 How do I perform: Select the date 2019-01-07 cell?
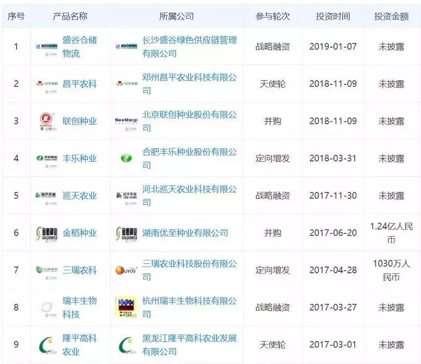click(333, 47)
